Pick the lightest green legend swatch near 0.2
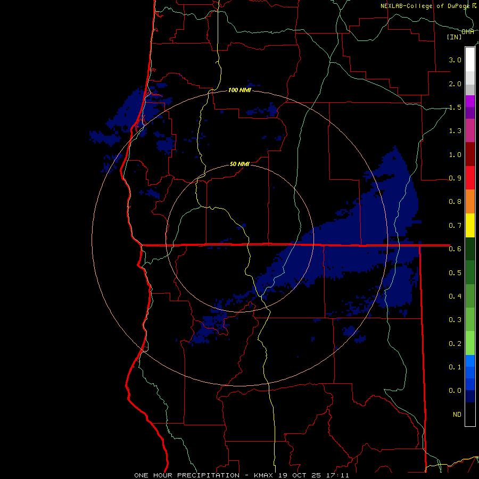 click(x=470, y=343)
